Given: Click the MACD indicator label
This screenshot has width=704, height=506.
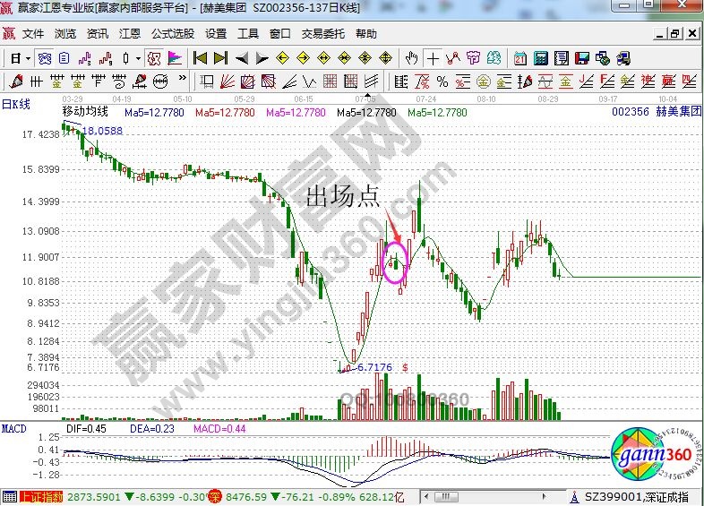Looking at the screenshot, I should [x=14, y=428].
